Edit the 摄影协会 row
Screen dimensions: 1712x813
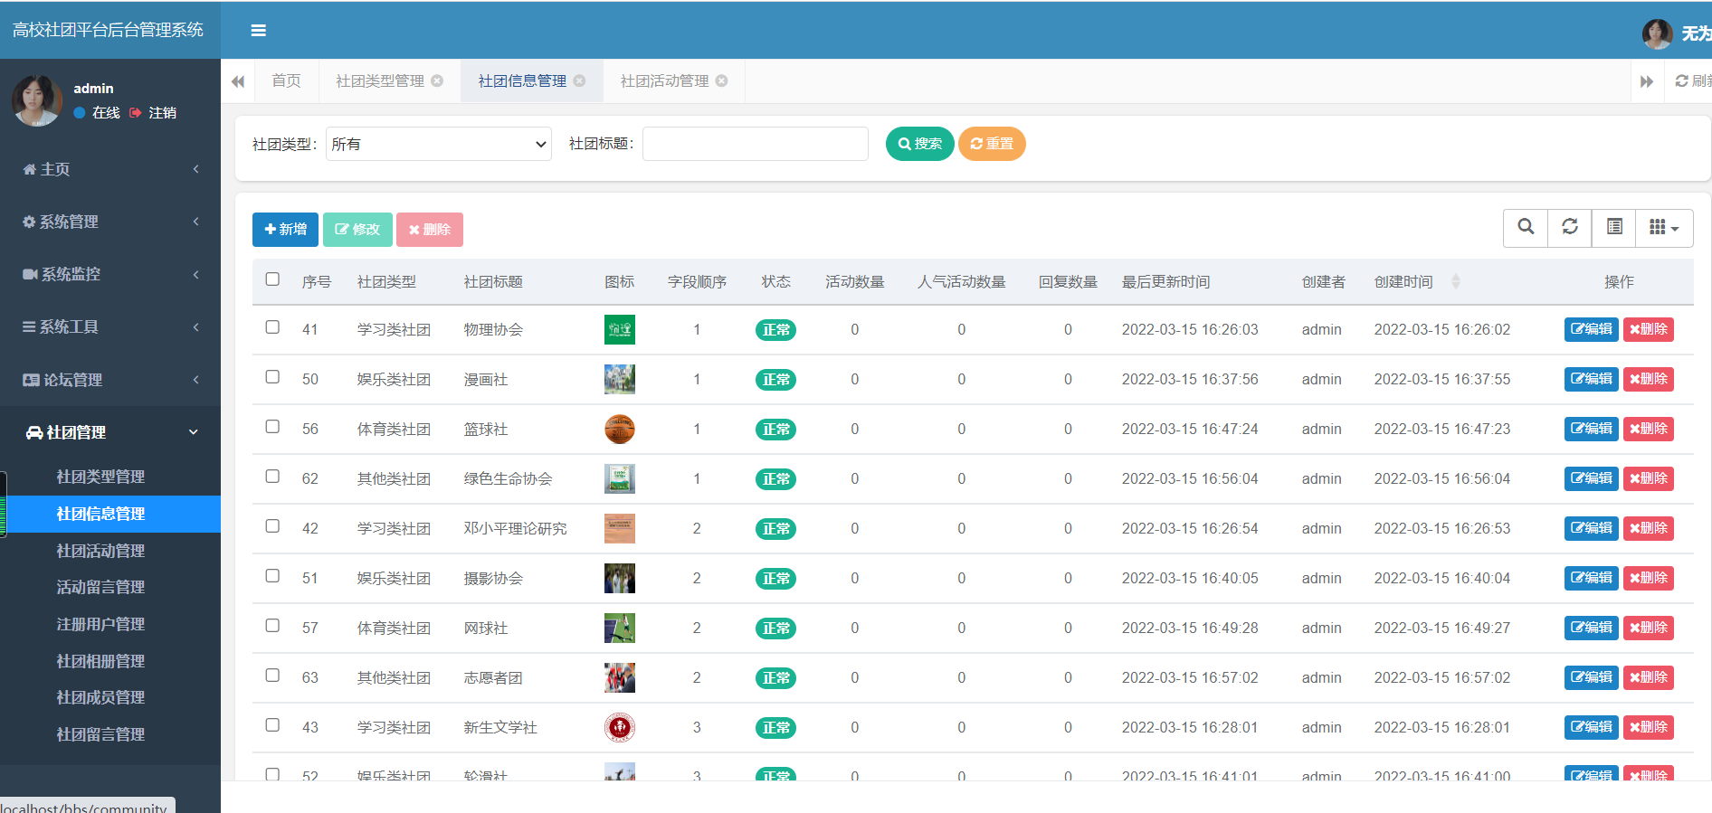(x=1591, y=578)
